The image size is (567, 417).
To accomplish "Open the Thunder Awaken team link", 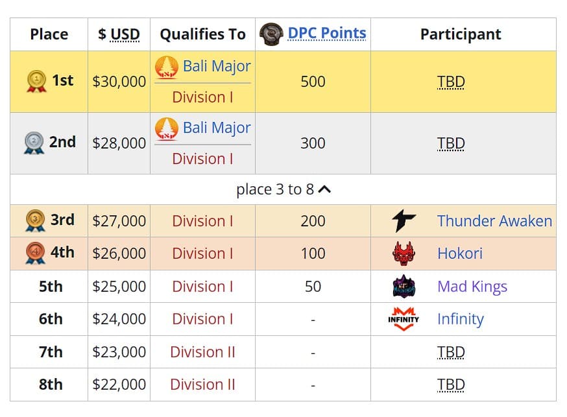I will (494, 221).
